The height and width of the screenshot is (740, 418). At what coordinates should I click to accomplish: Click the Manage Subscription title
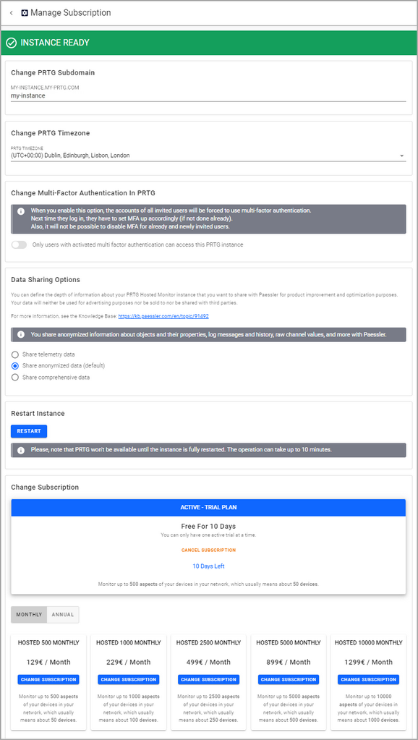(x=71, y=13)
